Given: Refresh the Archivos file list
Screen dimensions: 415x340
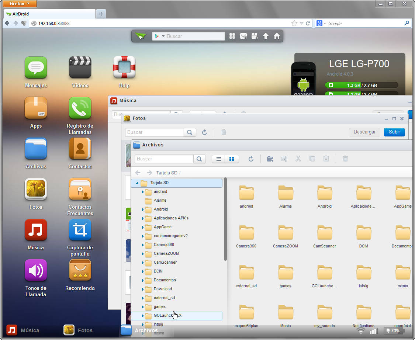Looking at the screenshot, I should pos(251,159).
